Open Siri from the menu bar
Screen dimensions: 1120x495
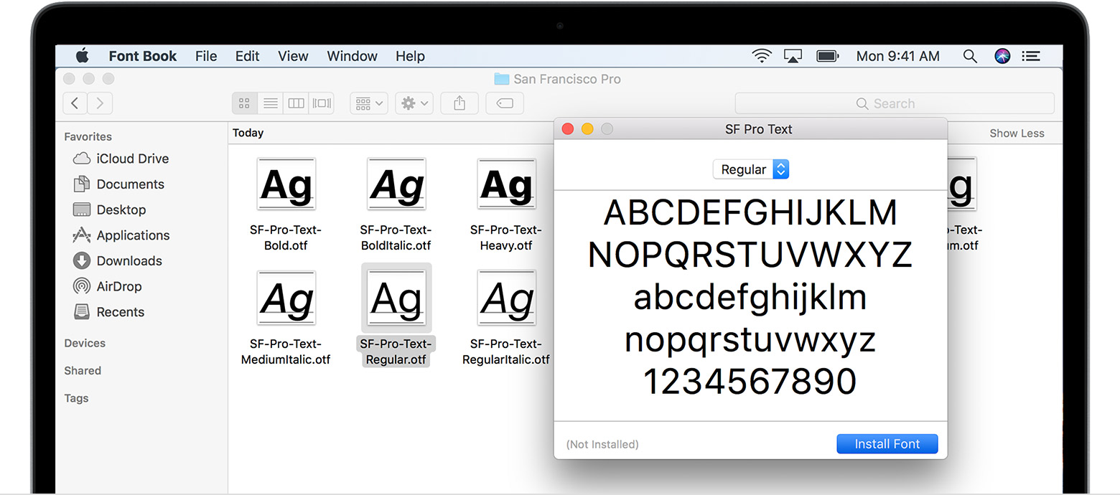coord(1001,55)
